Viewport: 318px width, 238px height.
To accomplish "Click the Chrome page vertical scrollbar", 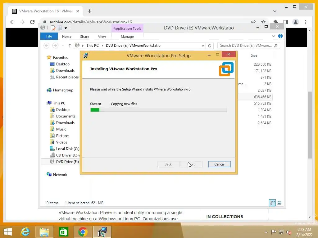I will point(310,125).
